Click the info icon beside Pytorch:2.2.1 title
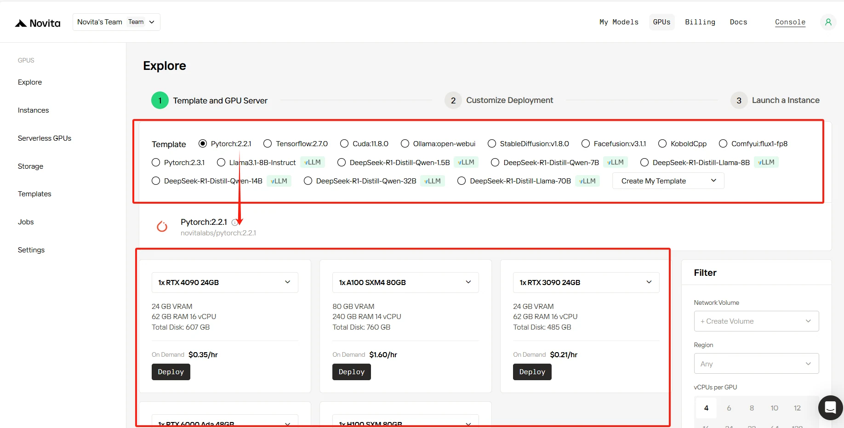This screenshot has height=428, width=844. pos(235,223)
